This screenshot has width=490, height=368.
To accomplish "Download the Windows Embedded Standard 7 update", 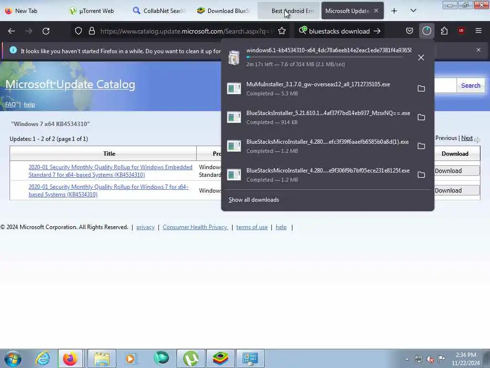I will [456, 171].
